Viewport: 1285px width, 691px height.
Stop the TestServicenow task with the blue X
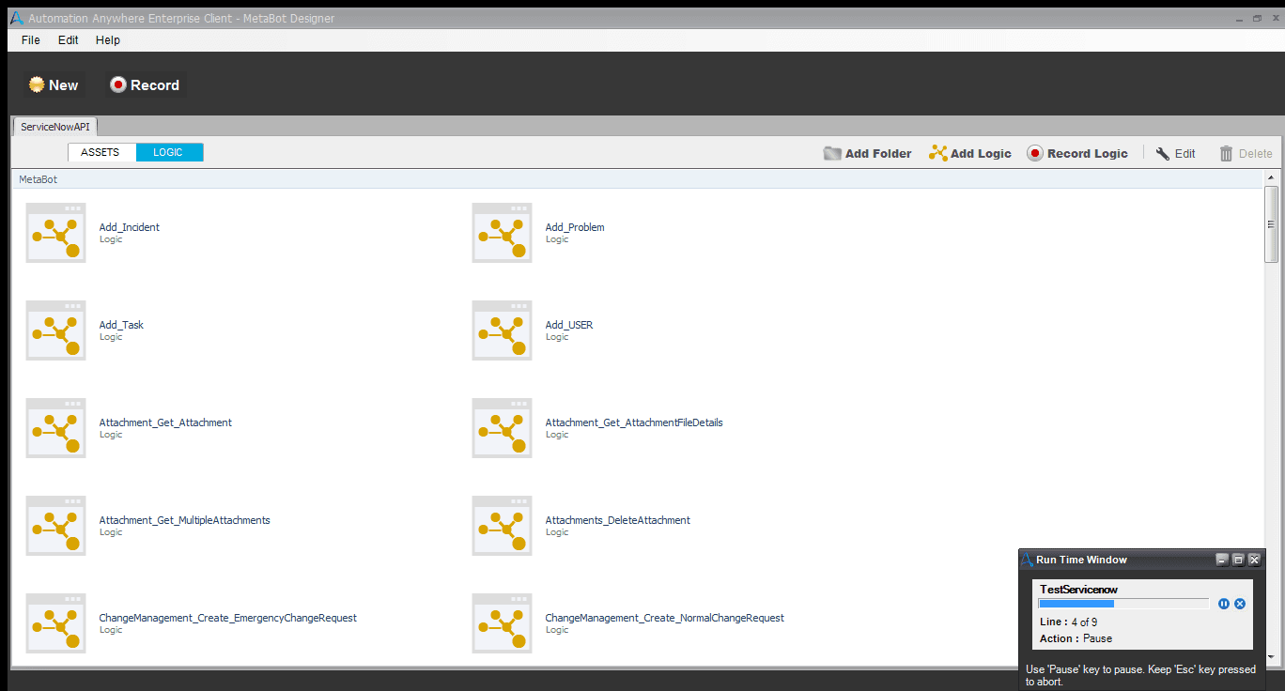(x=1240, y=604)
